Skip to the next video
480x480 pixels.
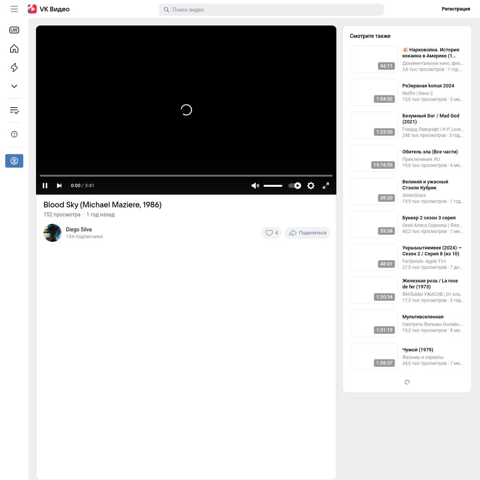(59, 185)
